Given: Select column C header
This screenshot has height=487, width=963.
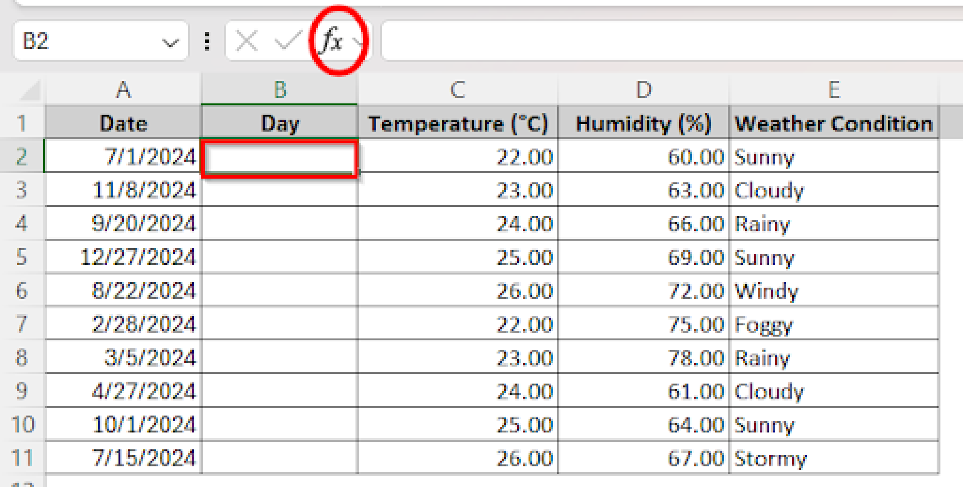Looking at the screenshot, I should click(x=457, y=89).
